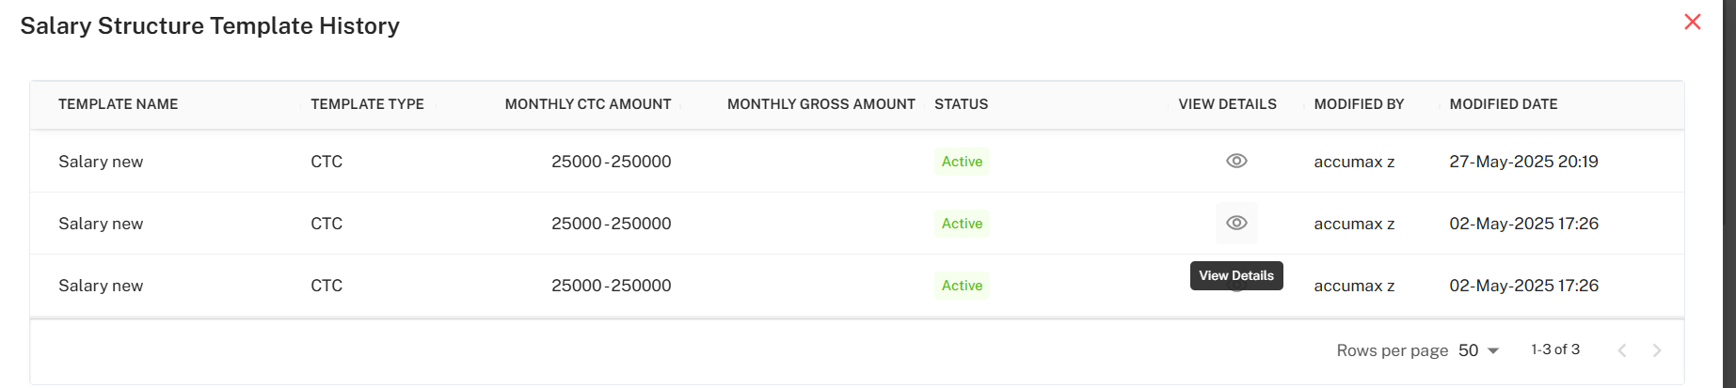Image resolution: width=1736 pixels, height=388 pixels.
Task: Click the Active status badge in second row
Action: coord(962,224)
